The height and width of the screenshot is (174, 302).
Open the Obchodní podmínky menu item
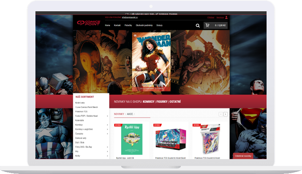point(144,25)
